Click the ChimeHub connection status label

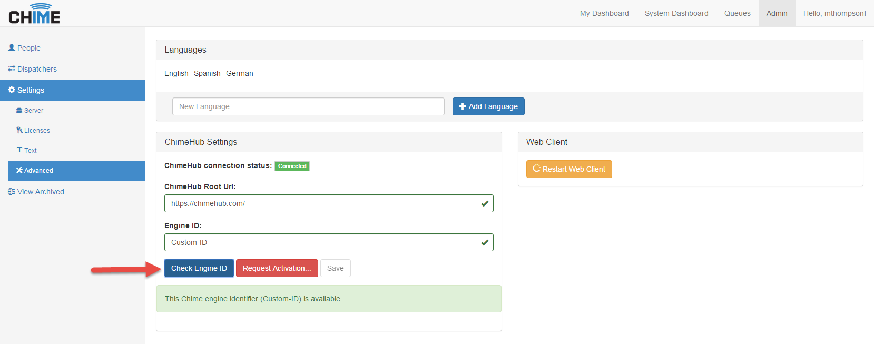coord(218,165)
